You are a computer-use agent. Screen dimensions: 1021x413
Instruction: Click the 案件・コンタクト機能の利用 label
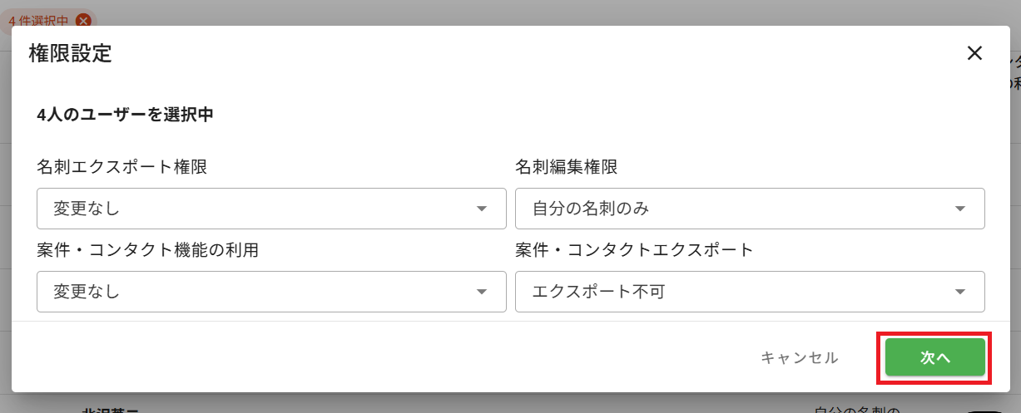tap(147, 250)
